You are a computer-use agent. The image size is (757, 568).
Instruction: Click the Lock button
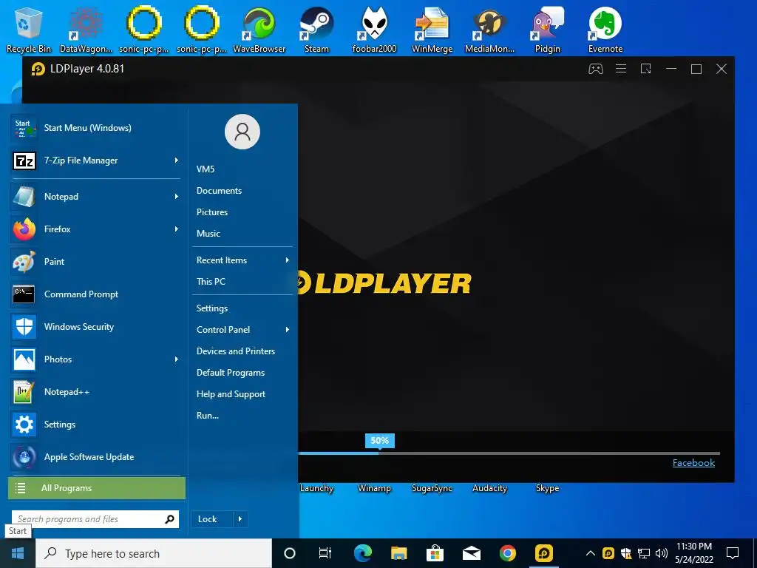[x=212, y=519]
